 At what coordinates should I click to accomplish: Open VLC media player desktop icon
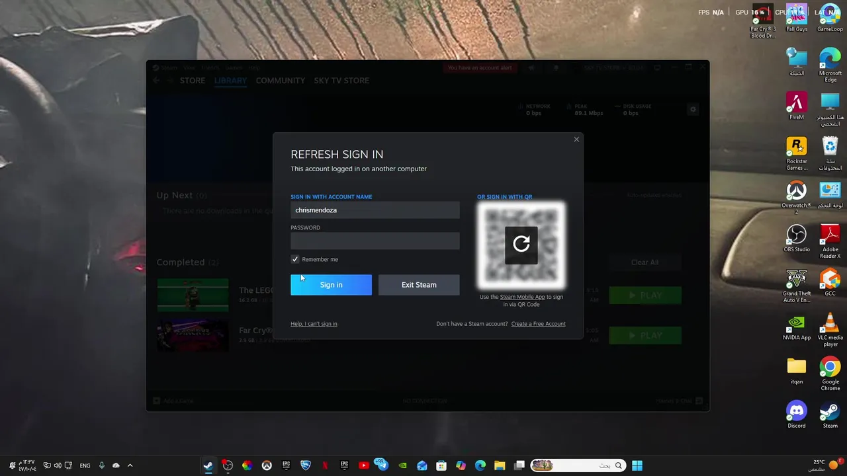830,330
